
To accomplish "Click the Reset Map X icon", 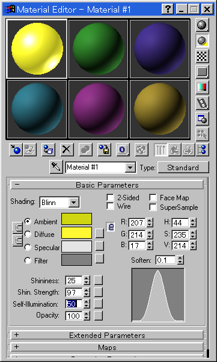I will tap(67, 150).
